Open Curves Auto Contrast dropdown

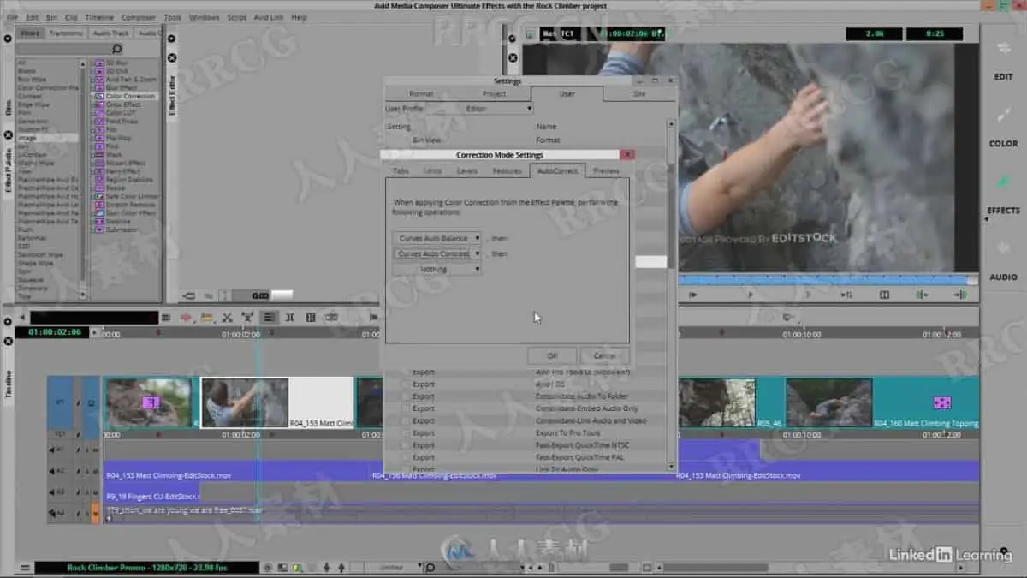tap(436, 253)
